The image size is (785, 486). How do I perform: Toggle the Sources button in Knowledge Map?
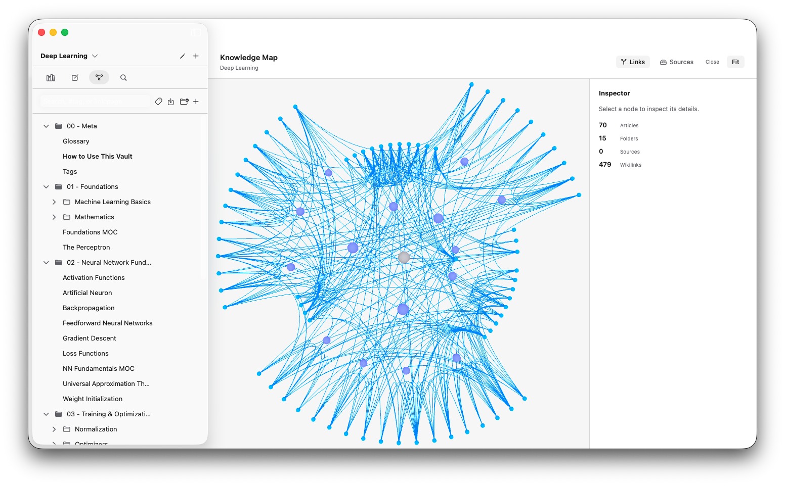676,62
